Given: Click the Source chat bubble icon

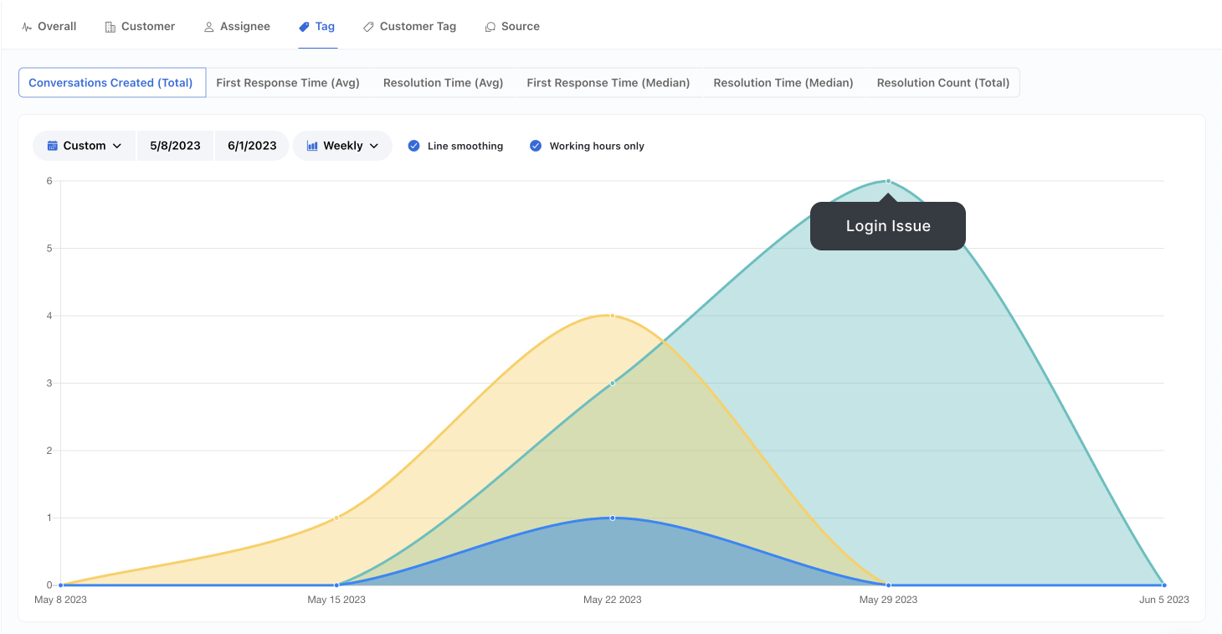Looking at the screenshot, I should (490, 27).
